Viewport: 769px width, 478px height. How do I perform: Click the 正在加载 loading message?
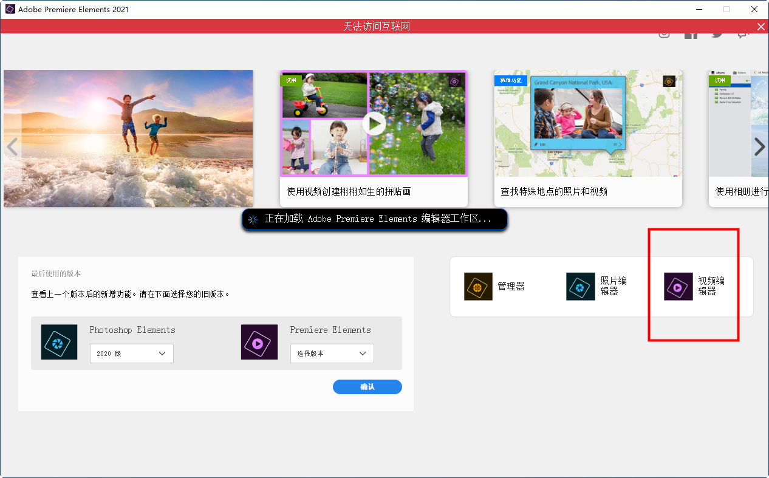click(x=375, y=219)
